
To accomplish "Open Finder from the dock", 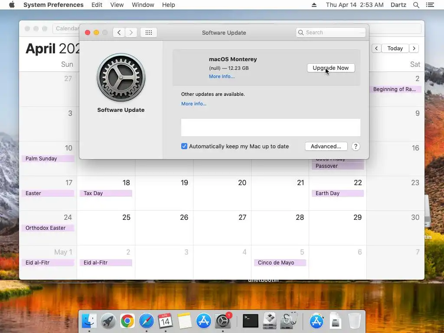I will pos(89,321).
